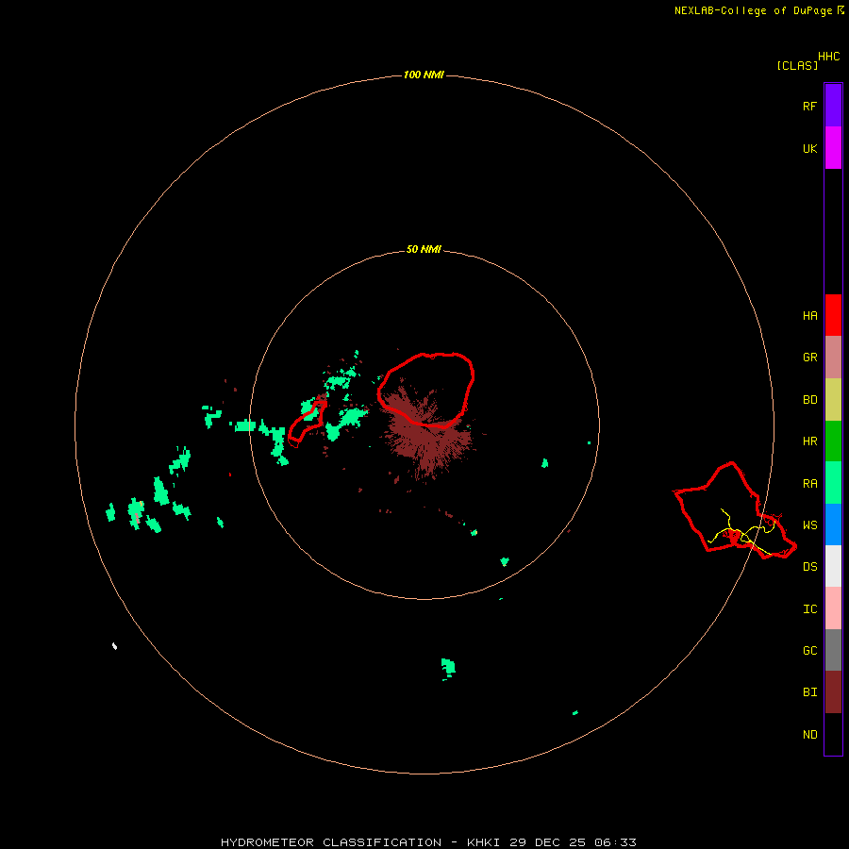Click the HA red legend swatch
The height and width of the screenshot is (849, 849).
coord(833,315)
